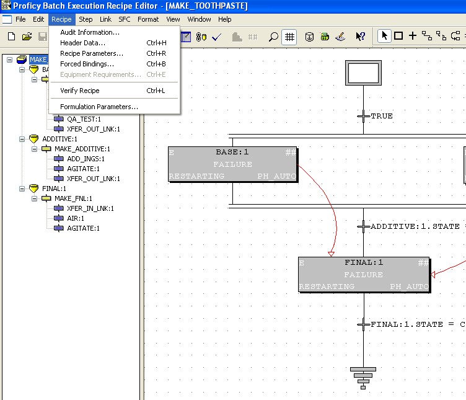Collapse the MAKE_FNL:1 tree node

35,198
